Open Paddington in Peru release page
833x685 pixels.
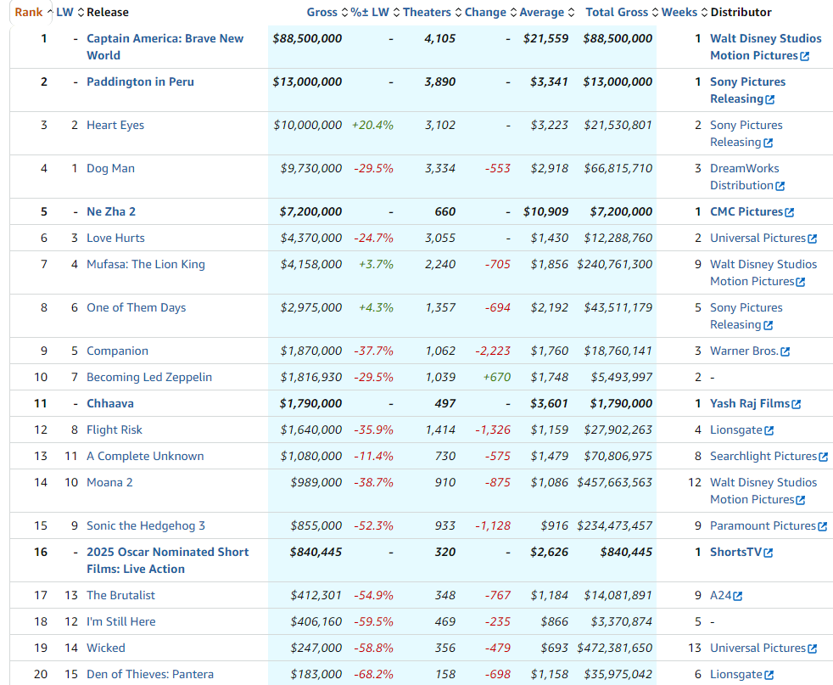140,82
